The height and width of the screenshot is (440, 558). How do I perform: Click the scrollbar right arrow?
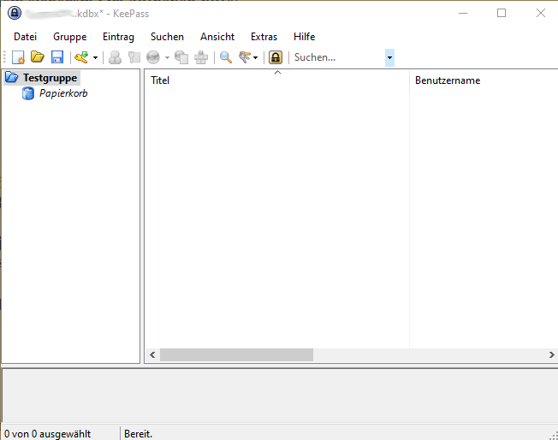pos(551,354)
